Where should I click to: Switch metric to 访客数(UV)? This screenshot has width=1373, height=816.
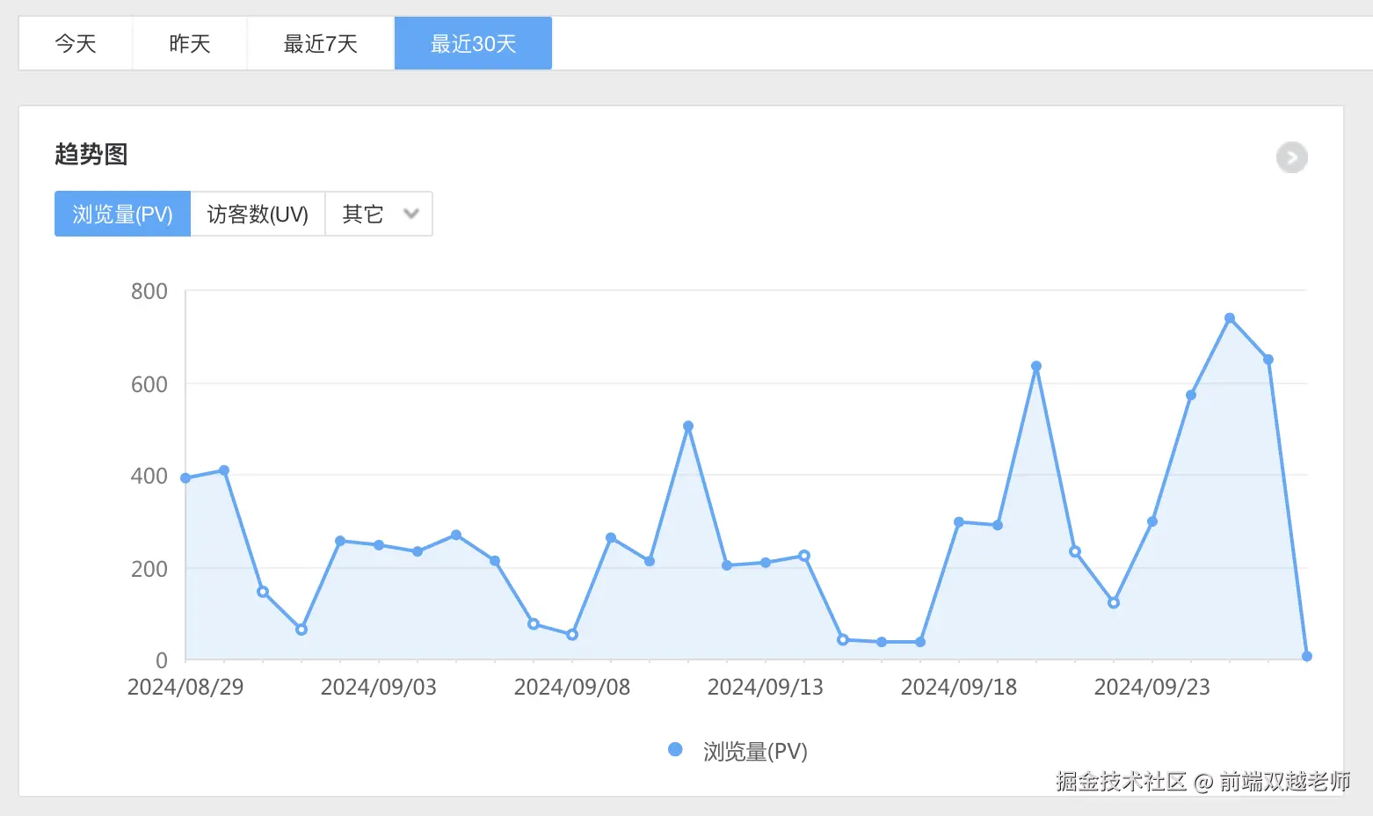coord(258,213)
